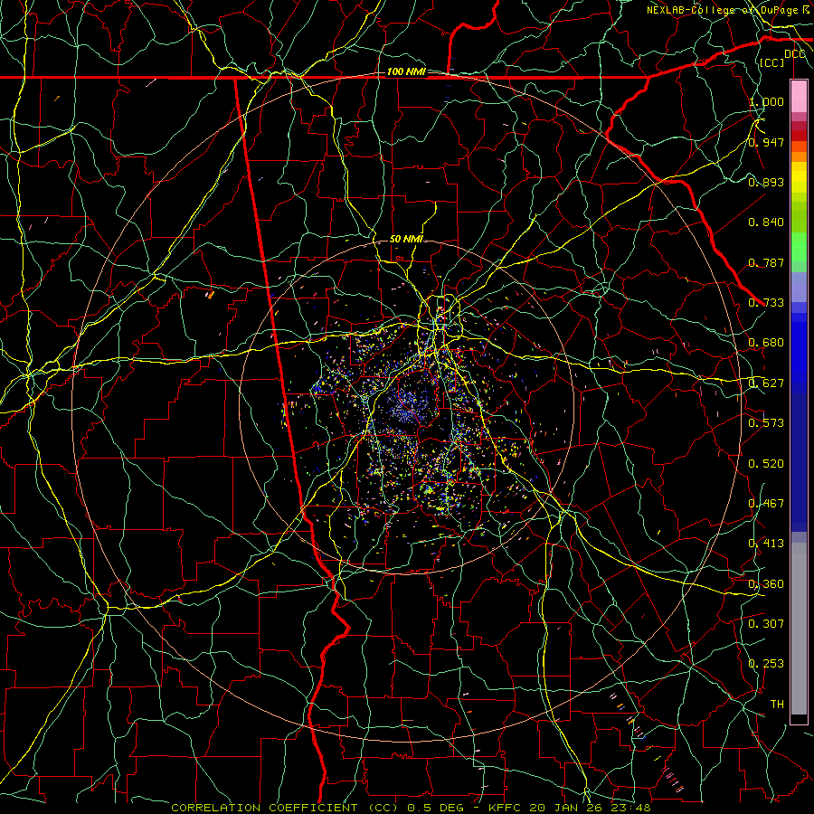Pick the lavender segment of the color bar
This screenshot has width=814, height=814.
pos(799,287)
